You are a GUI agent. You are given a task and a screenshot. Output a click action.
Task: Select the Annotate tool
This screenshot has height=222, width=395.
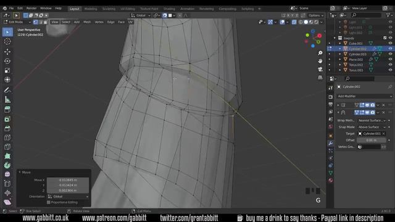tap(7, 90)
